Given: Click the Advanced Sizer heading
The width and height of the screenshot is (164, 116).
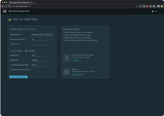Looking at the screenshot, I should coord(71,29).
